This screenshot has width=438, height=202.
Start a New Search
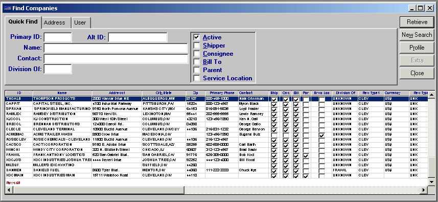tap(417, 35)
